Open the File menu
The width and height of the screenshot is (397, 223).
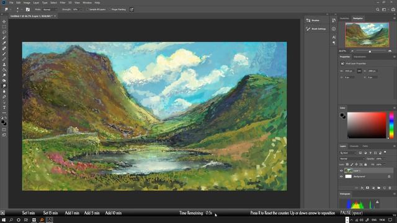[x=11, y=2]
